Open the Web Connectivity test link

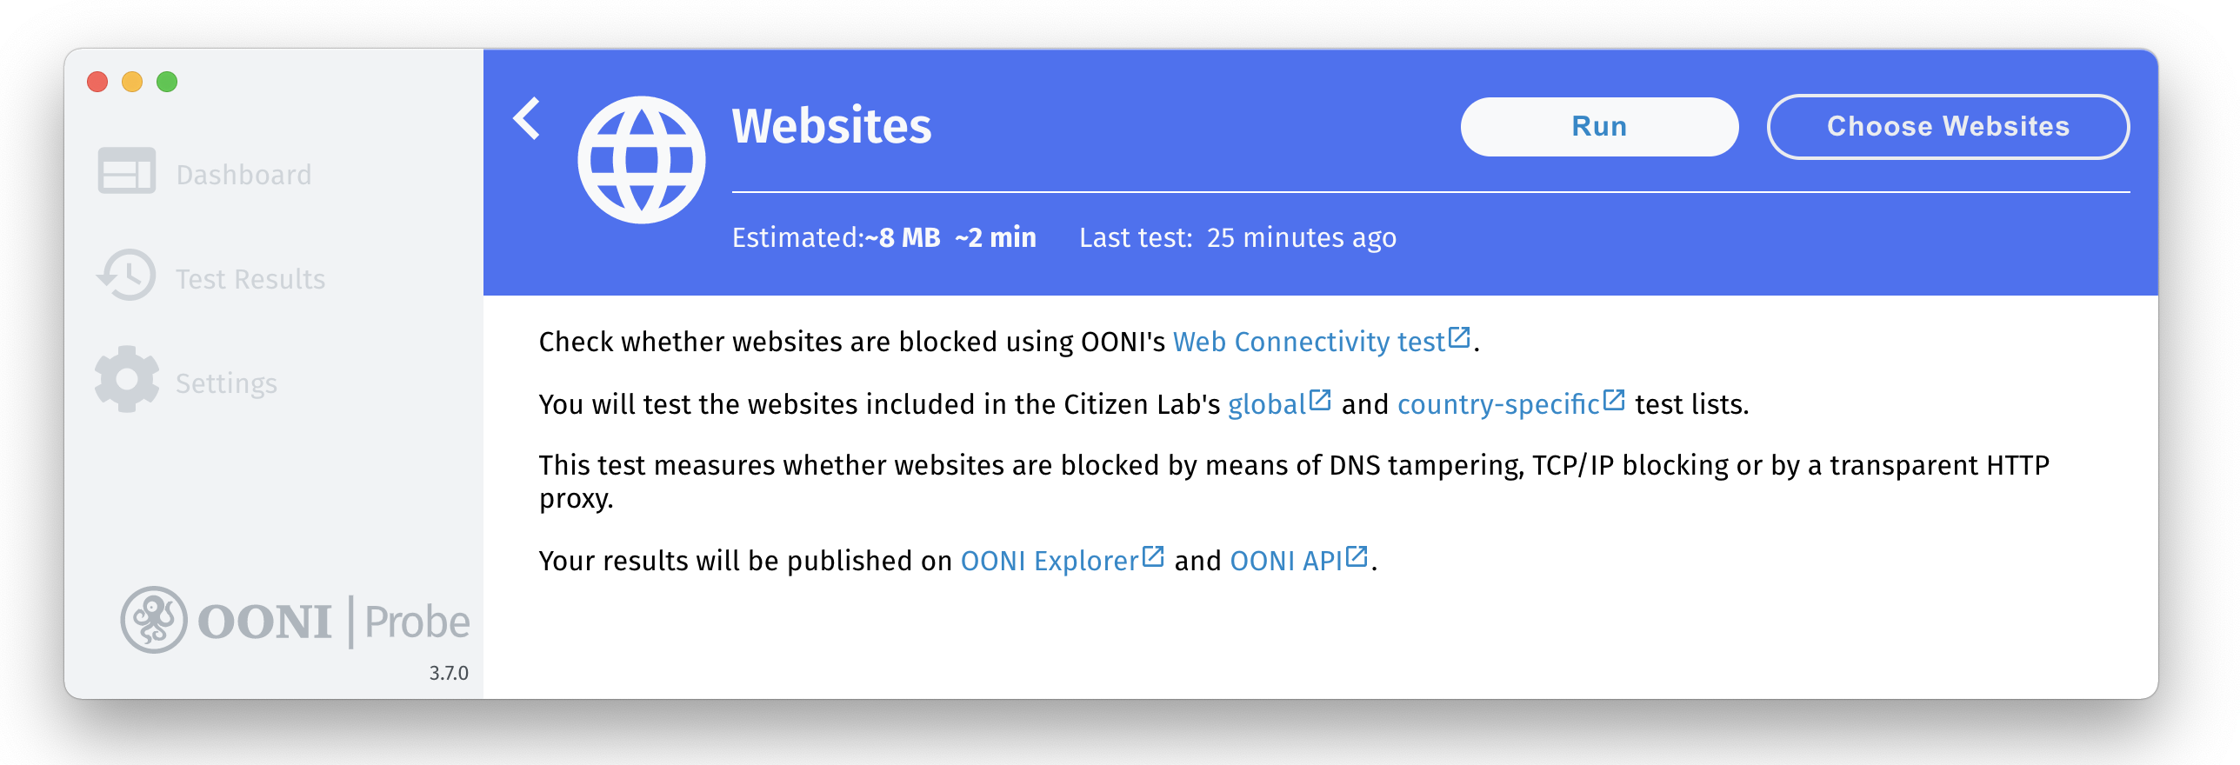1308,343
